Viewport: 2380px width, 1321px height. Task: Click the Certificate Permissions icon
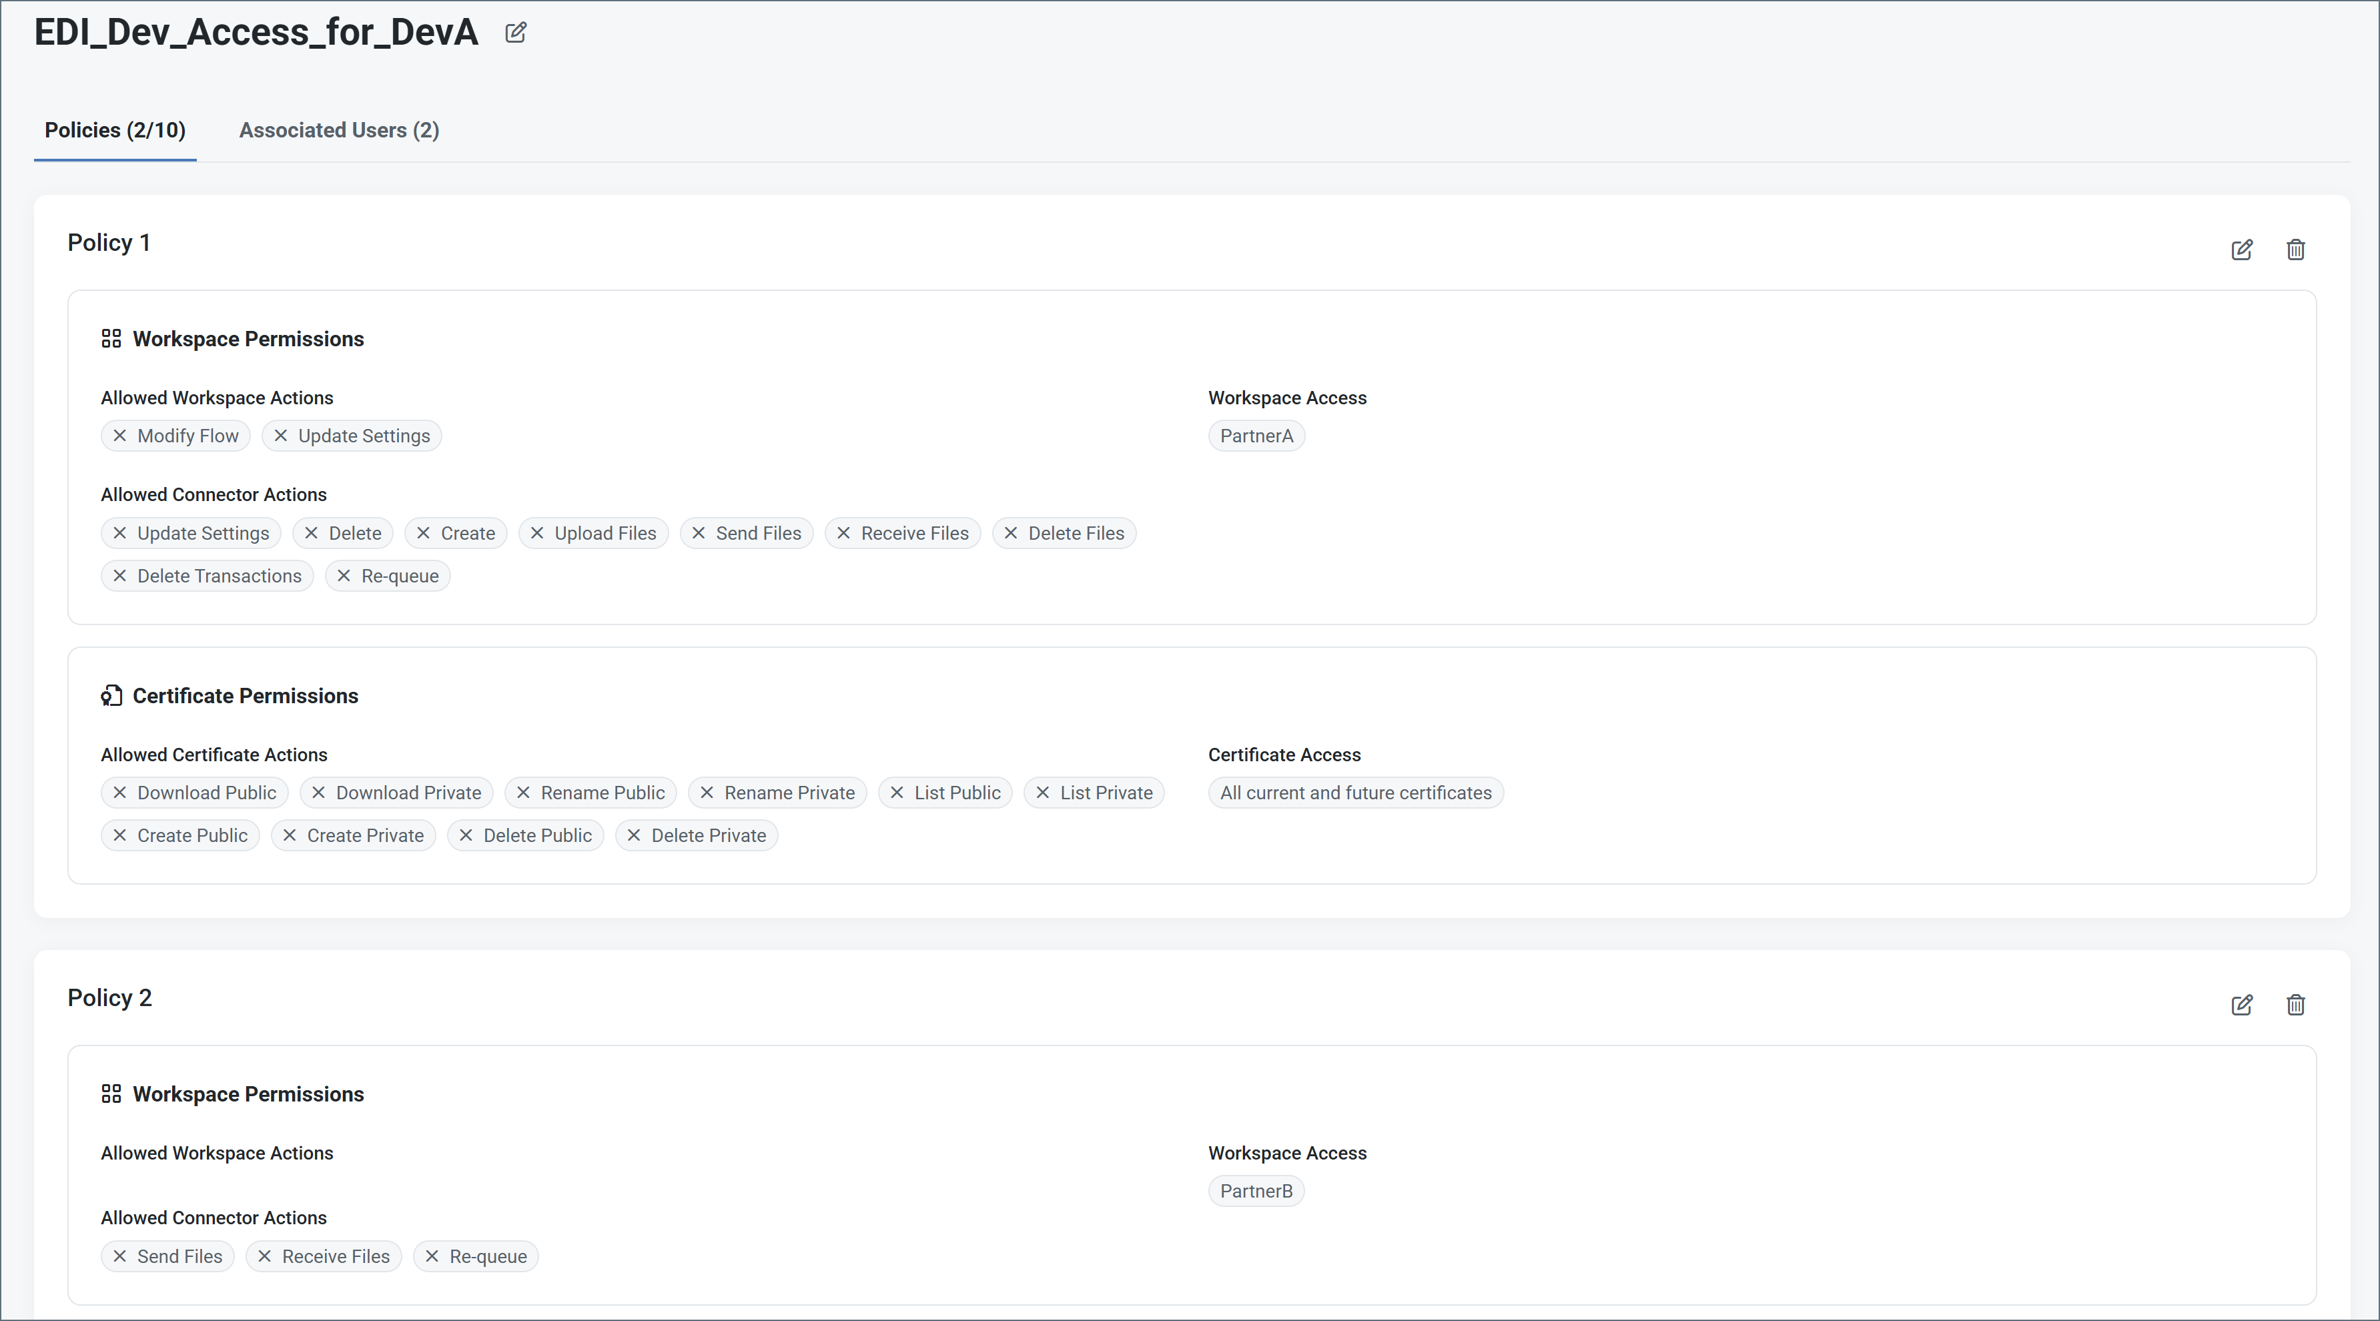(111, 696)
